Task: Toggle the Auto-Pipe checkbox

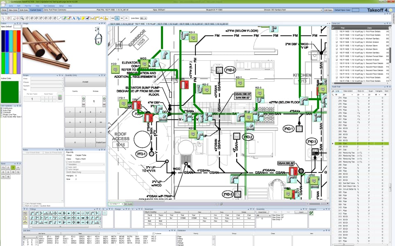Action: [x=2, y=110]
